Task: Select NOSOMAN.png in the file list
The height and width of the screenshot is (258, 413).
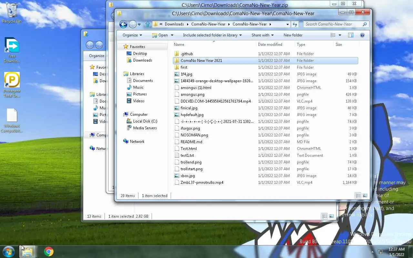Action: 194,135
